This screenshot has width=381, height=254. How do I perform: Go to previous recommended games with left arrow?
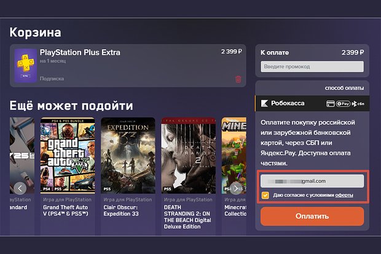pos(20,188)
